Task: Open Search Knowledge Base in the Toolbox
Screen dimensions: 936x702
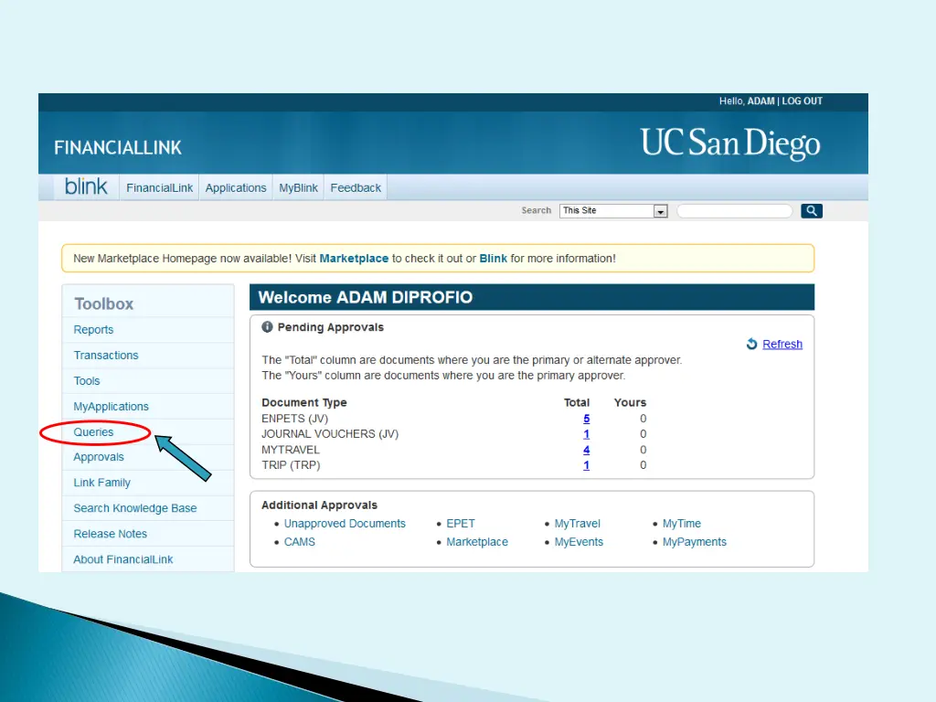Action: (135, 508)
